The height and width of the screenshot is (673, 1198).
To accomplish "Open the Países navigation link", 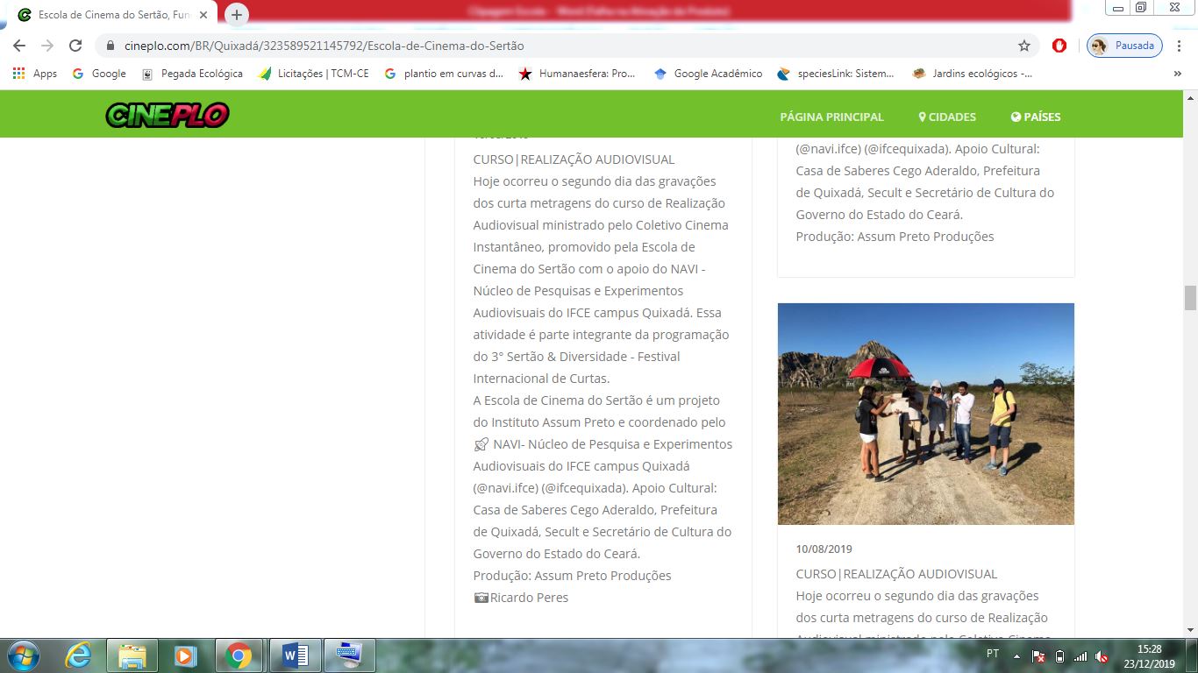I will 1036,117.
